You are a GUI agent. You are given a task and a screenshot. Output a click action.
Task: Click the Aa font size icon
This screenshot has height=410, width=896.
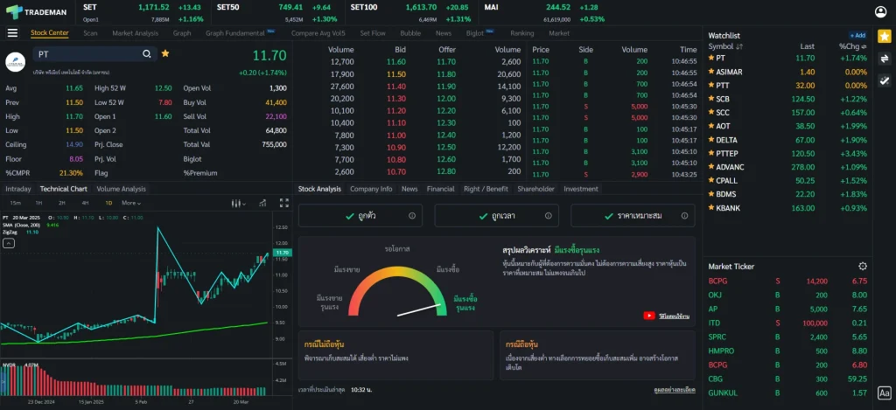click(884, 393)
